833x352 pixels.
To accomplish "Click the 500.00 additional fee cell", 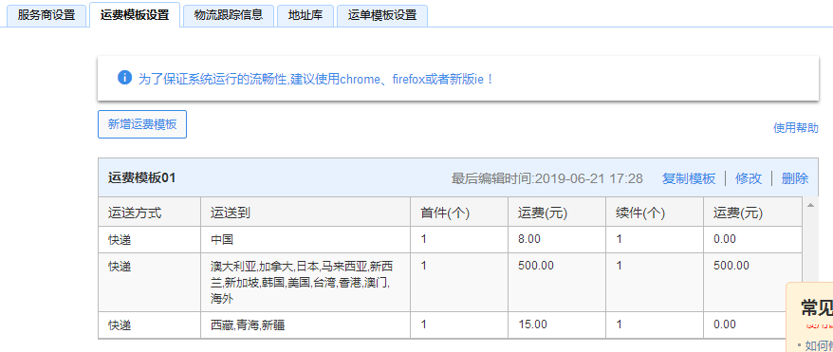I will tap(752, 282).
